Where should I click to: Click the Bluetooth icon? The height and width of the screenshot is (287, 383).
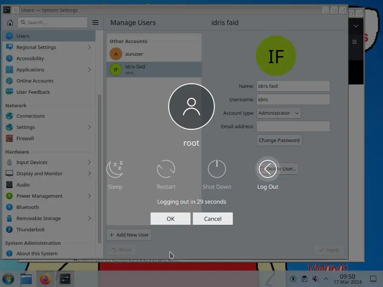pyautogui.click(x=9, y=207)
